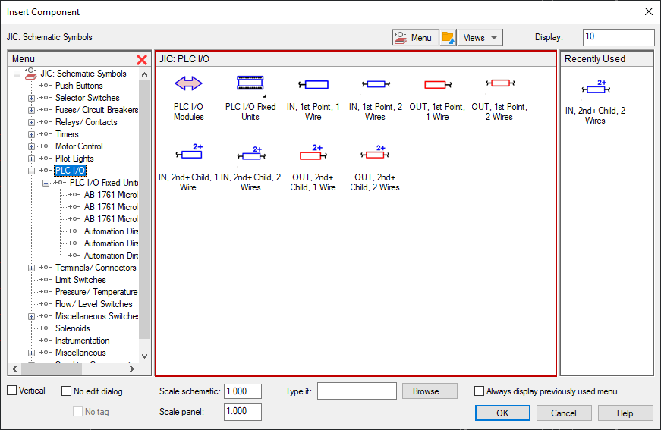Select Instrumentation in menu tree
661x430 pixels.
tap(82, 341)
